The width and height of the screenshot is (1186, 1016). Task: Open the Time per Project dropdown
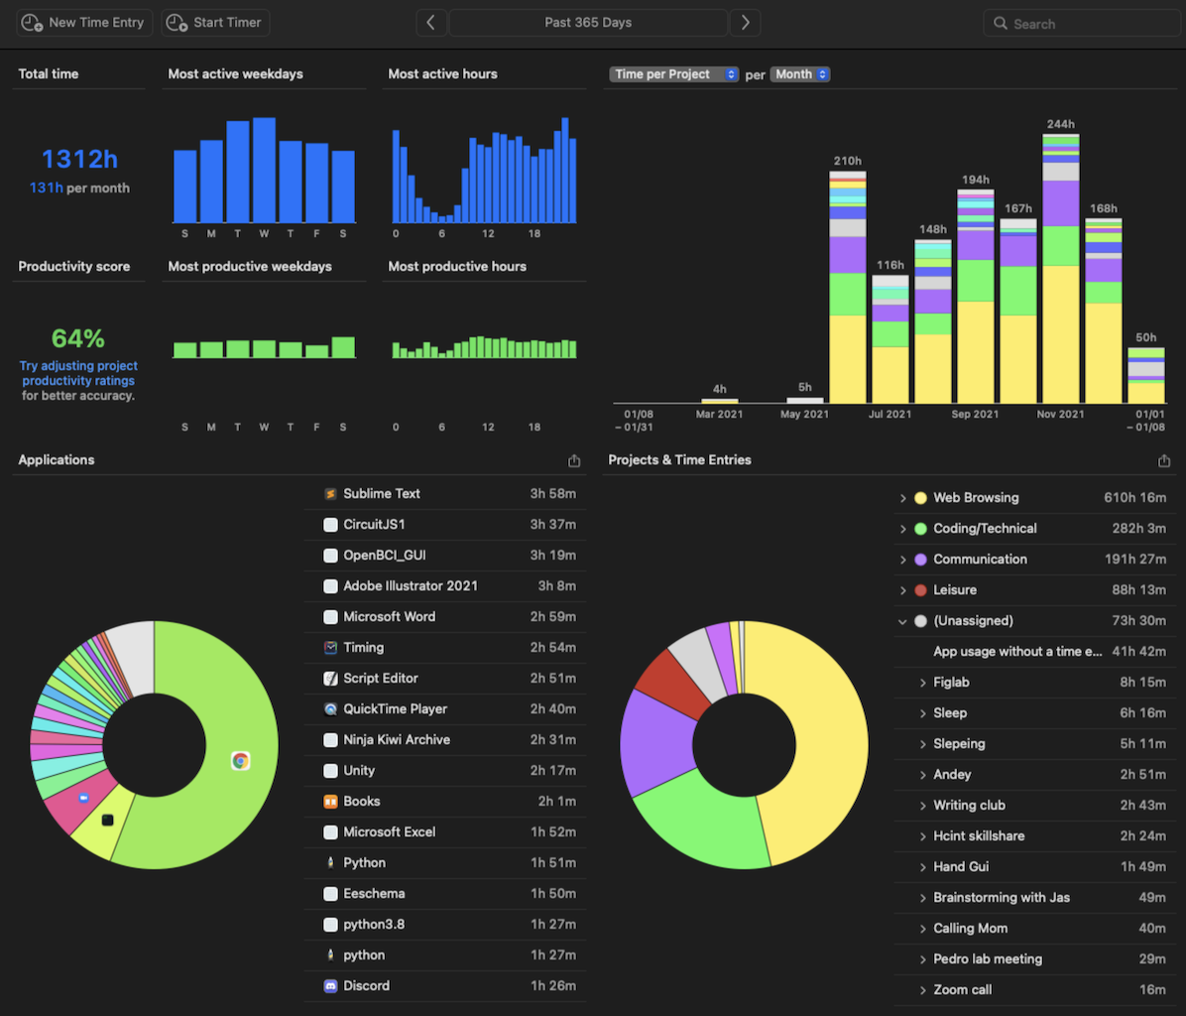tap(674, 74)
